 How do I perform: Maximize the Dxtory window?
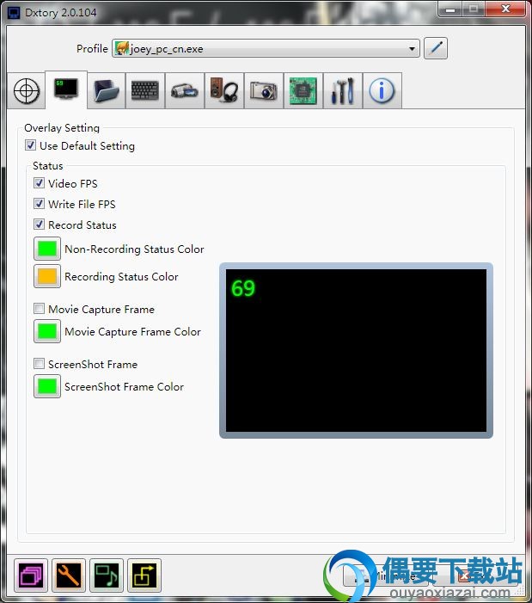pos(474,9)
